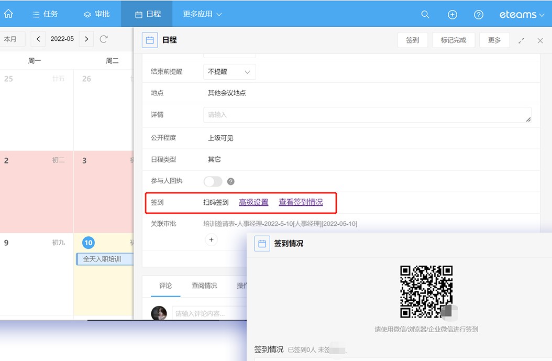This screenshot has width=552, height=361.
Task: Open the 结束前提醒 dropdown
Action: click(x=229, y=72)
